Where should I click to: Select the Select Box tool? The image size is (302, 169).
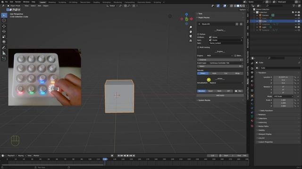[x=4, y=15]
